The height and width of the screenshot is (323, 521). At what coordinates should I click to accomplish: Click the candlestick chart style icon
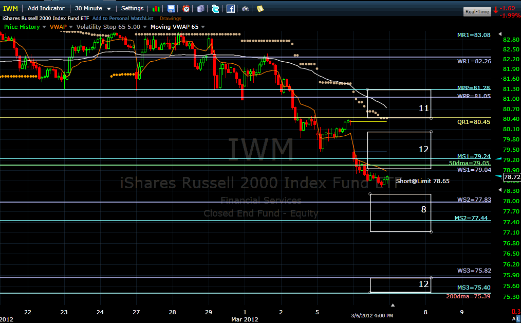[x=156, y=9]
